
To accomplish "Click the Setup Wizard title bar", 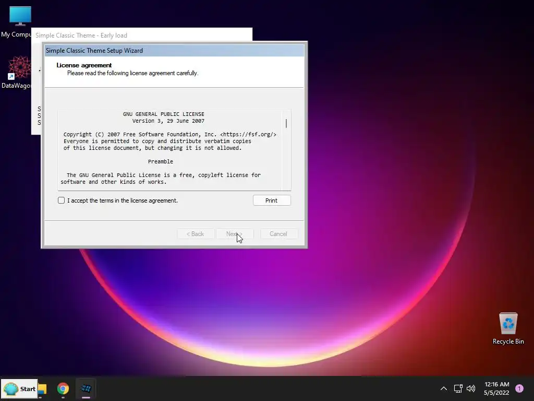I will pyautogui.click(x=174, y=51).
